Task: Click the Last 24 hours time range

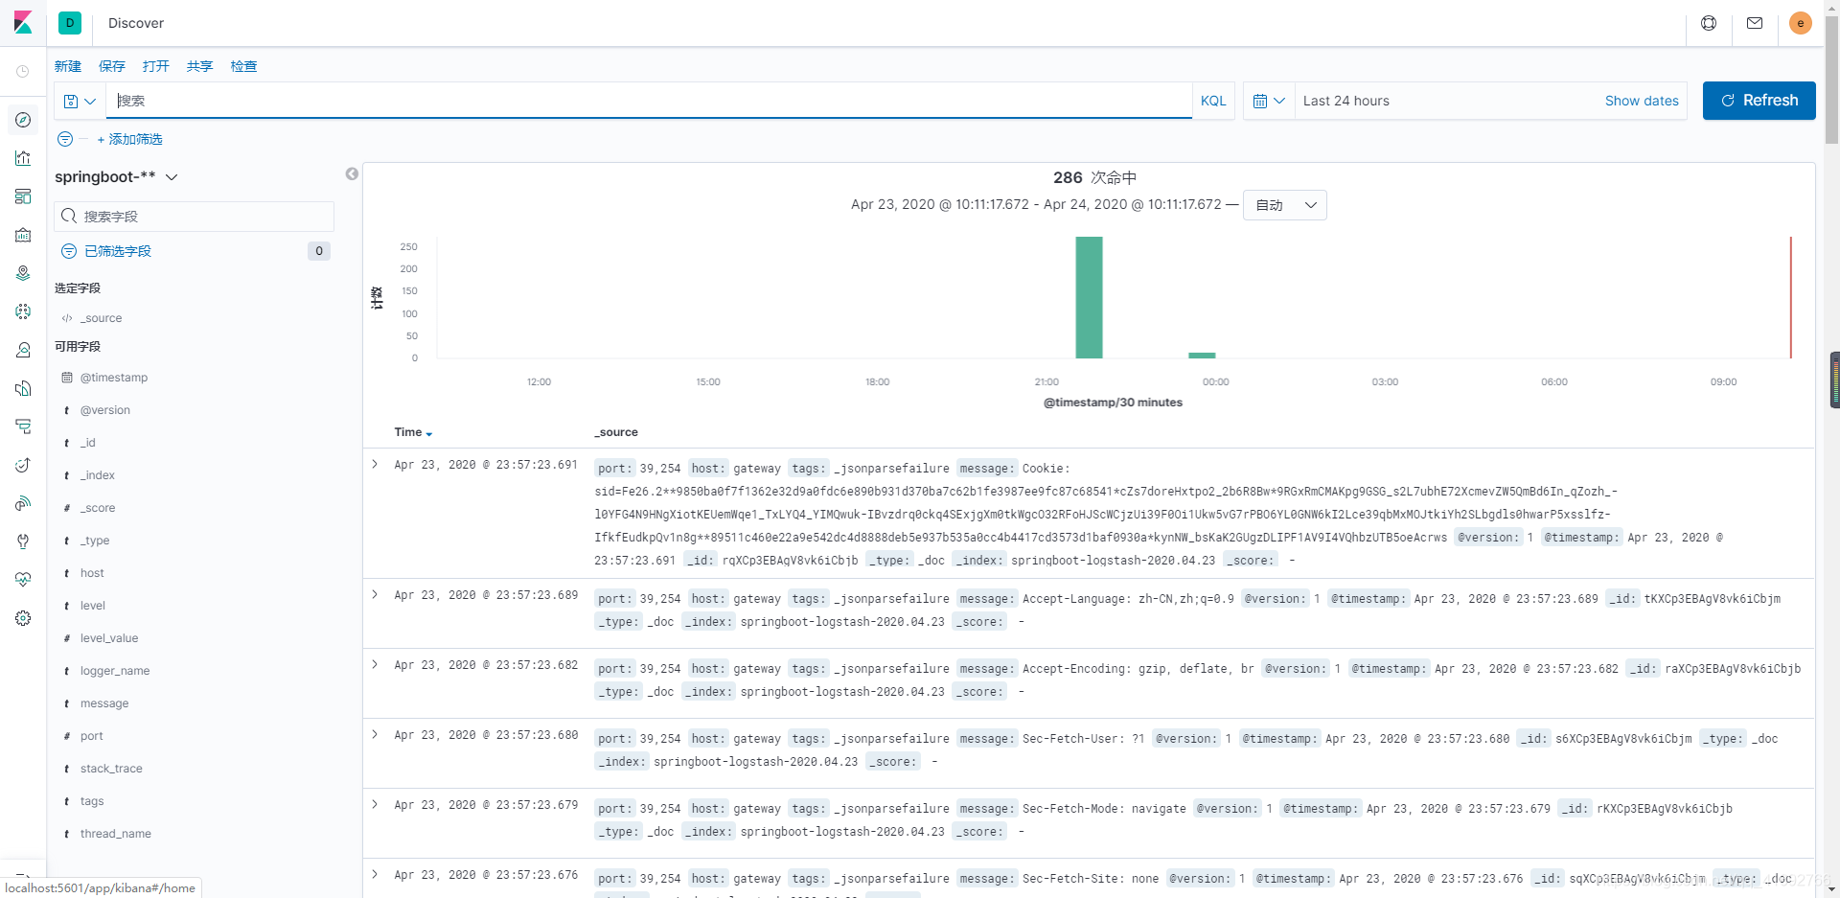Action: 1345,101
